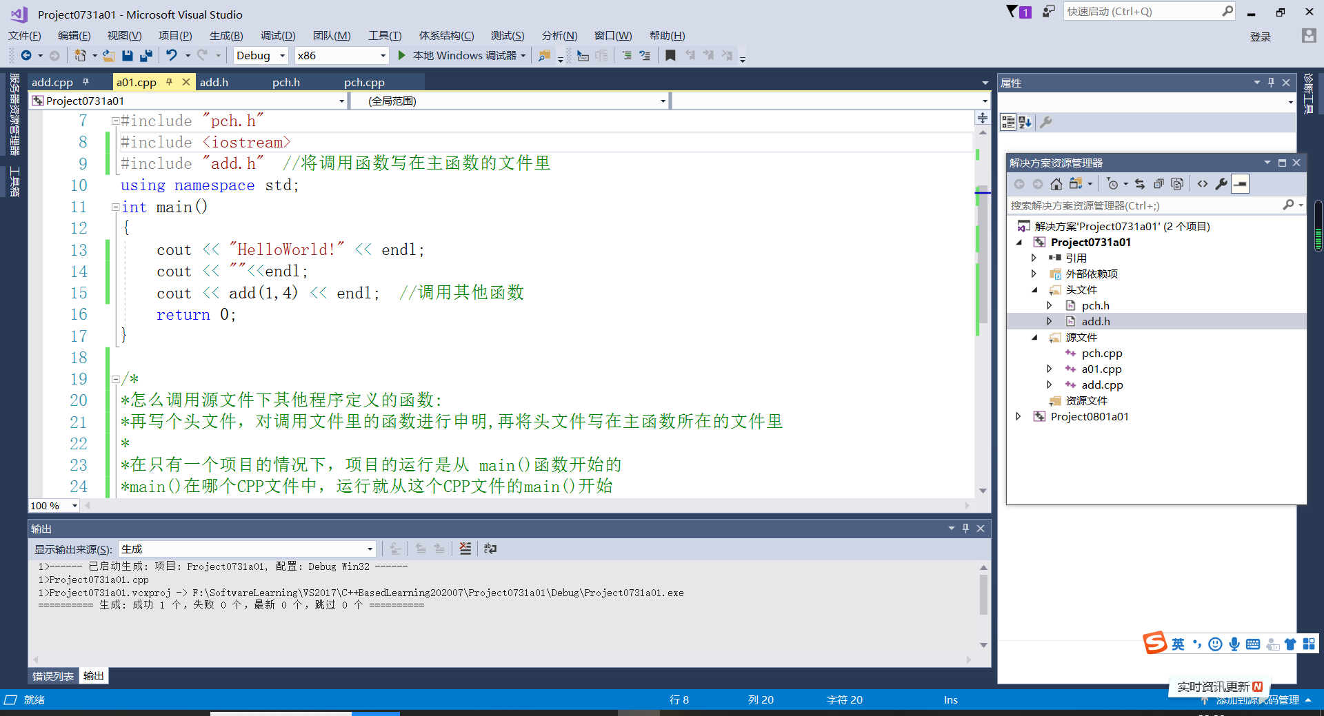Click the Undo icon on the toolbar
Viewport: 1324px width, 716px height.
pyautogui.click(x=171, y=55)
